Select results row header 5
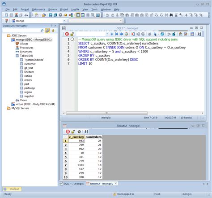The image size is (212, 198). tap(65, 157)
